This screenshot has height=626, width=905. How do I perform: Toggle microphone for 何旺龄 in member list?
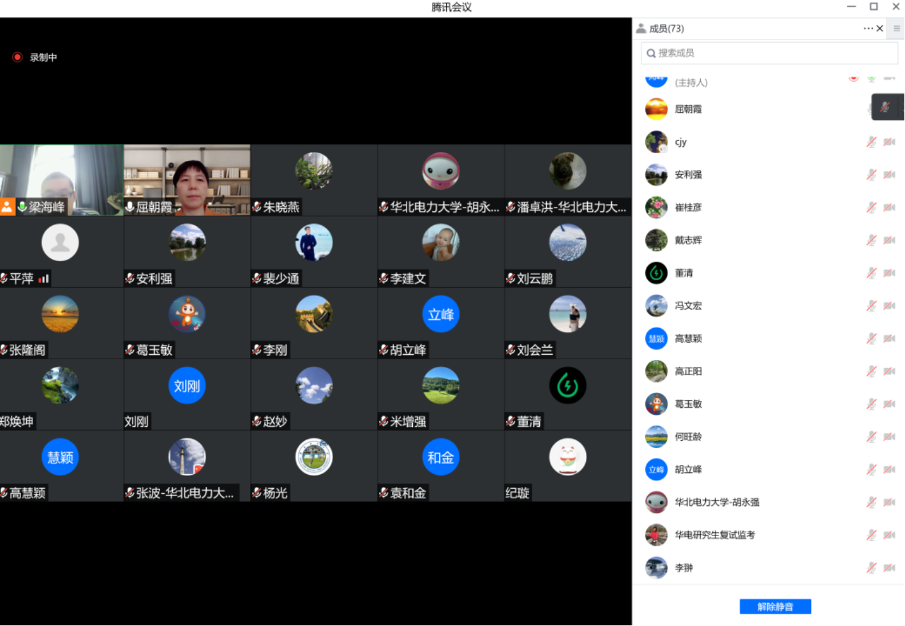point(871,436)
